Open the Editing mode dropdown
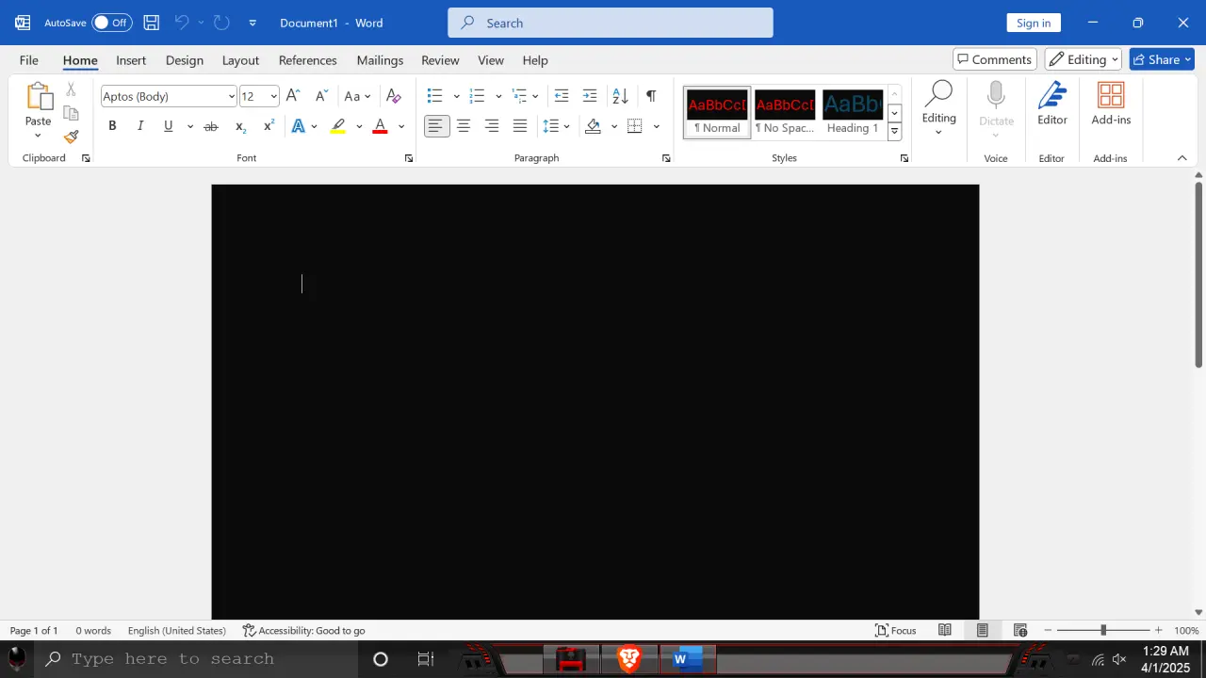The image size is (1206, 678). pyautogui.click(x=1084, y=59)
